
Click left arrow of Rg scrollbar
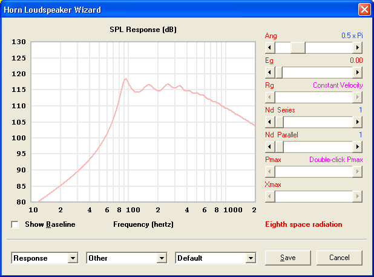[x=270, y=97]
